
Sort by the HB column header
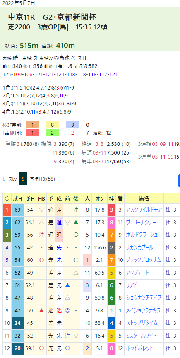41,198
